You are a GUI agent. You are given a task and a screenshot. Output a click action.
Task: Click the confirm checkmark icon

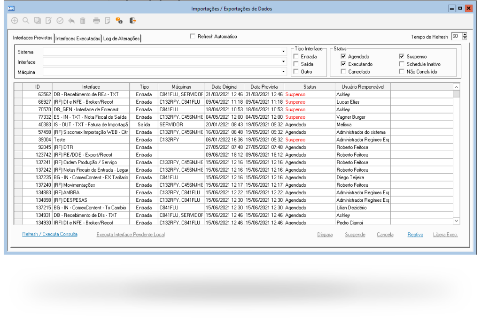60,21
